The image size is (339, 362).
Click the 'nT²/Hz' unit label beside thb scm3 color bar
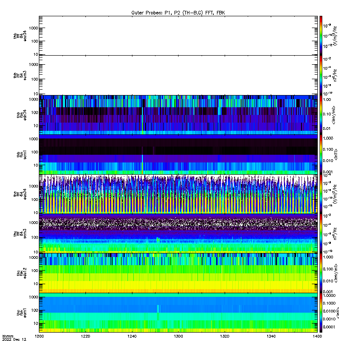click(x=335, y=75)
